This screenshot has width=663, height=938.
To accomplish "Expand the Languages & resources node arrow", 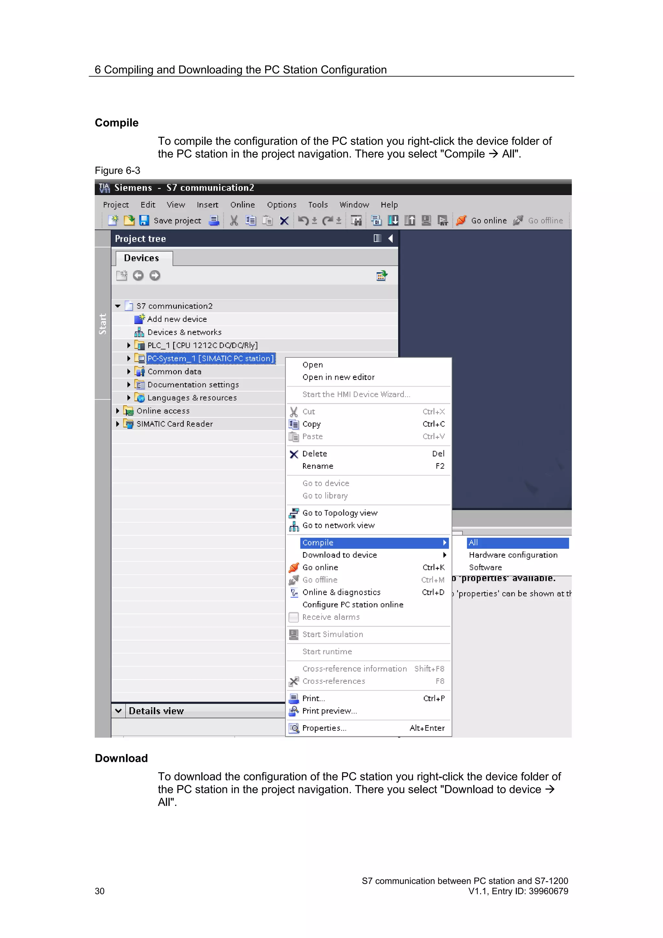I will coord(129,398).
